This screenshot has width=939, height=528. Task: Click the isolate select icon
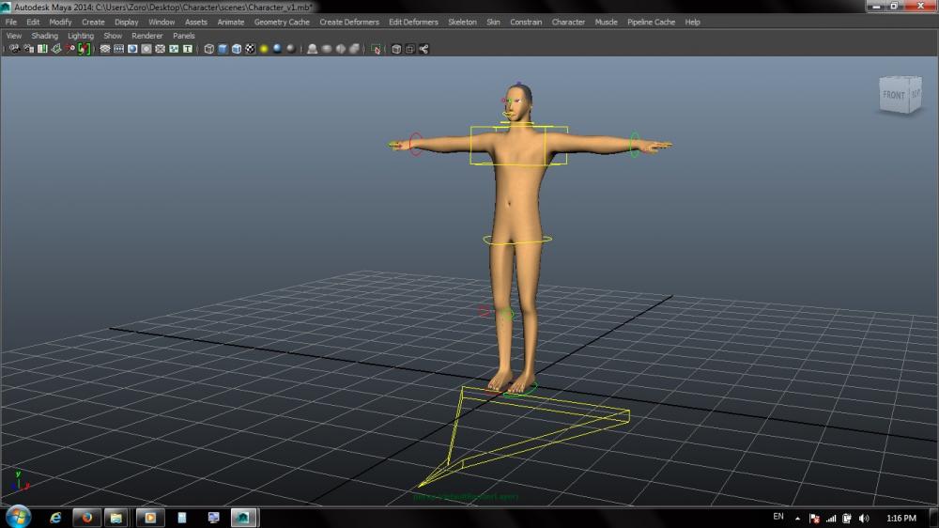click(377, 49)
